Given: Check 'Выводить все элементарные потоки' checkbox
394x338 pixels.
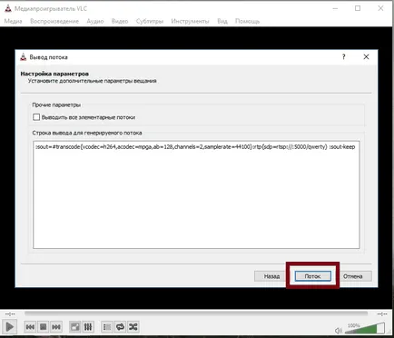Looking at the screenshot, I should (x=36, y=117).
